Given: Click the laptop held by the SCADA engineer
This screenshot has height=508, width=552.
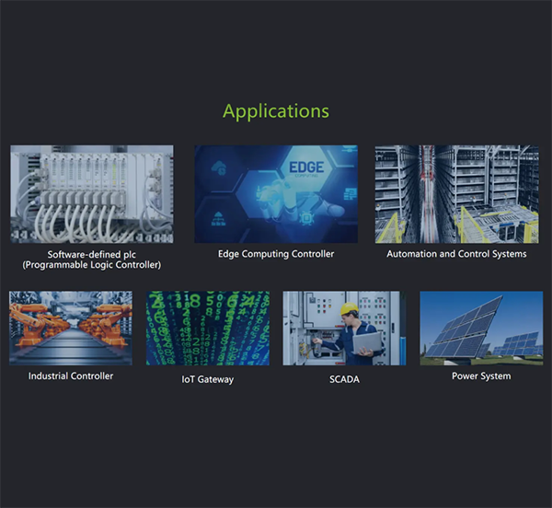Looking at the screenshot, I should pos(368,342).
